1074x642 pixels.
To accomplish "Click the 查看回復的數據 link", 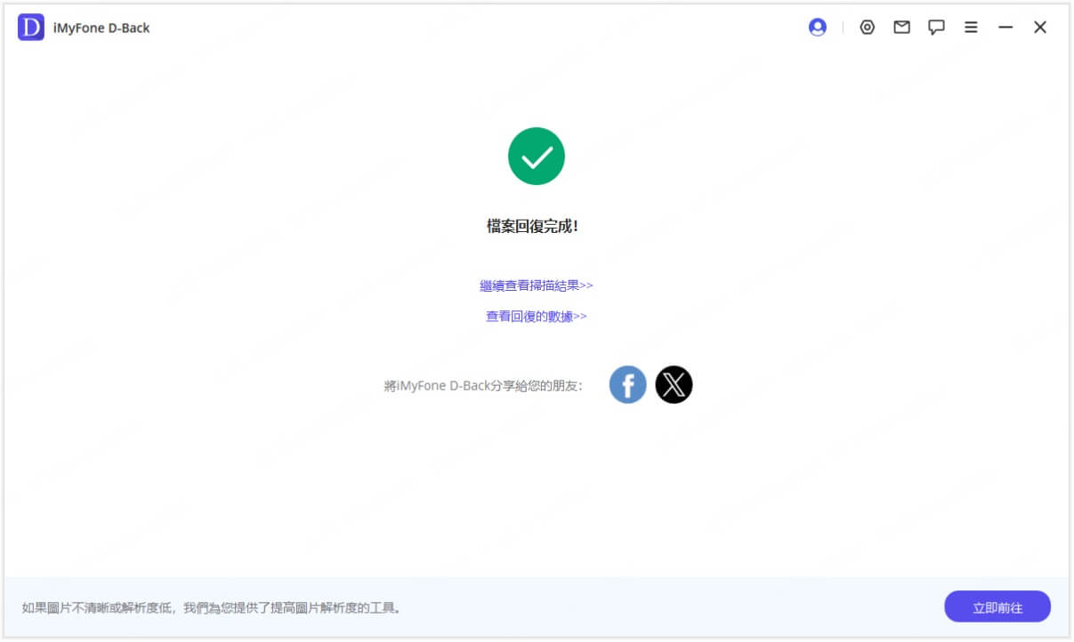I will pos(536,316).
